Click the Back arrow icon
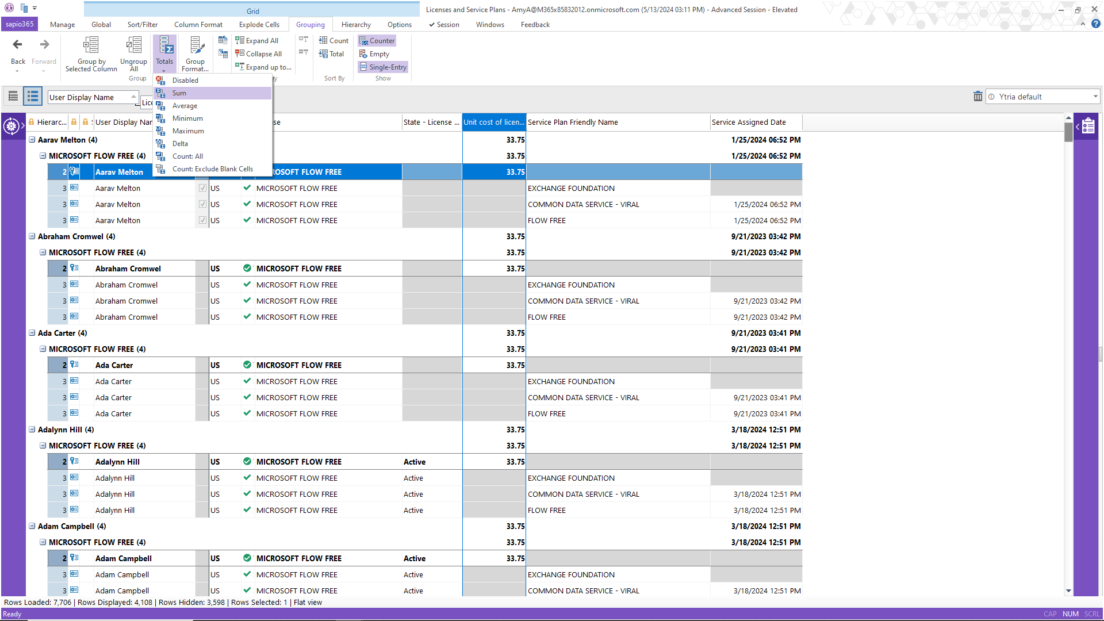The width and height of the screenshot is (1104, 621). pyautogui.click(x=18, y=45)
